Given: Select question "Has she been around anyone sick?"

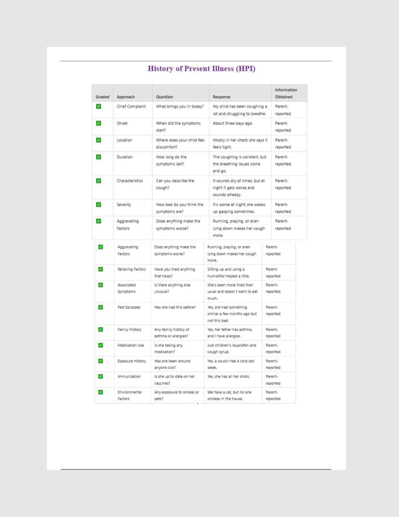Looking at the screenshot, I should click(172, 364).
